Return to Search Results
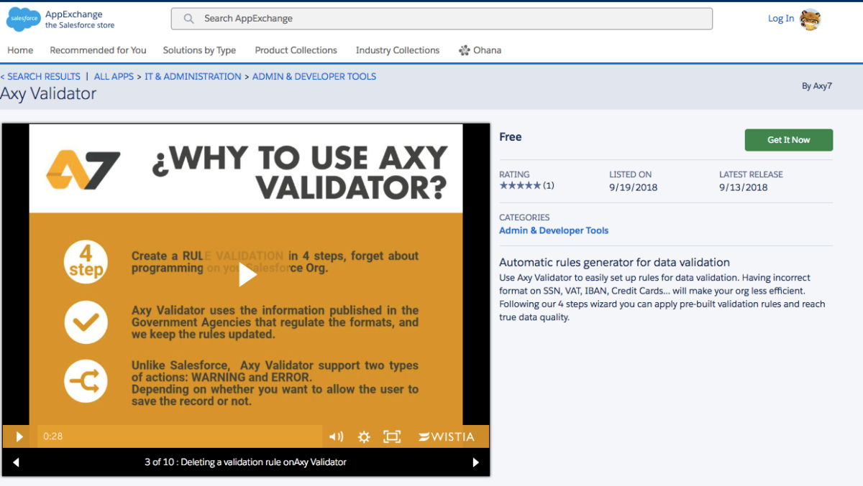Image resolution: width=863 pixels, height=486 pixels. 40,76
